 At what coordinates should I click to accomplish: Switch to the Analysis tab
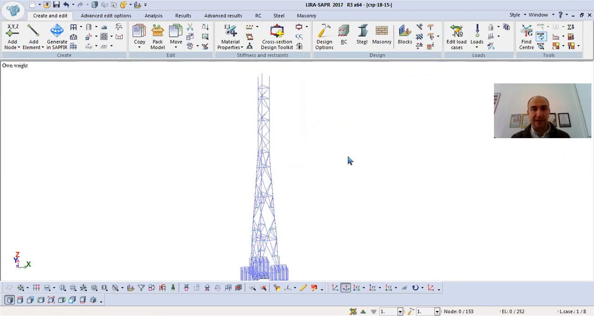[153, 15]
